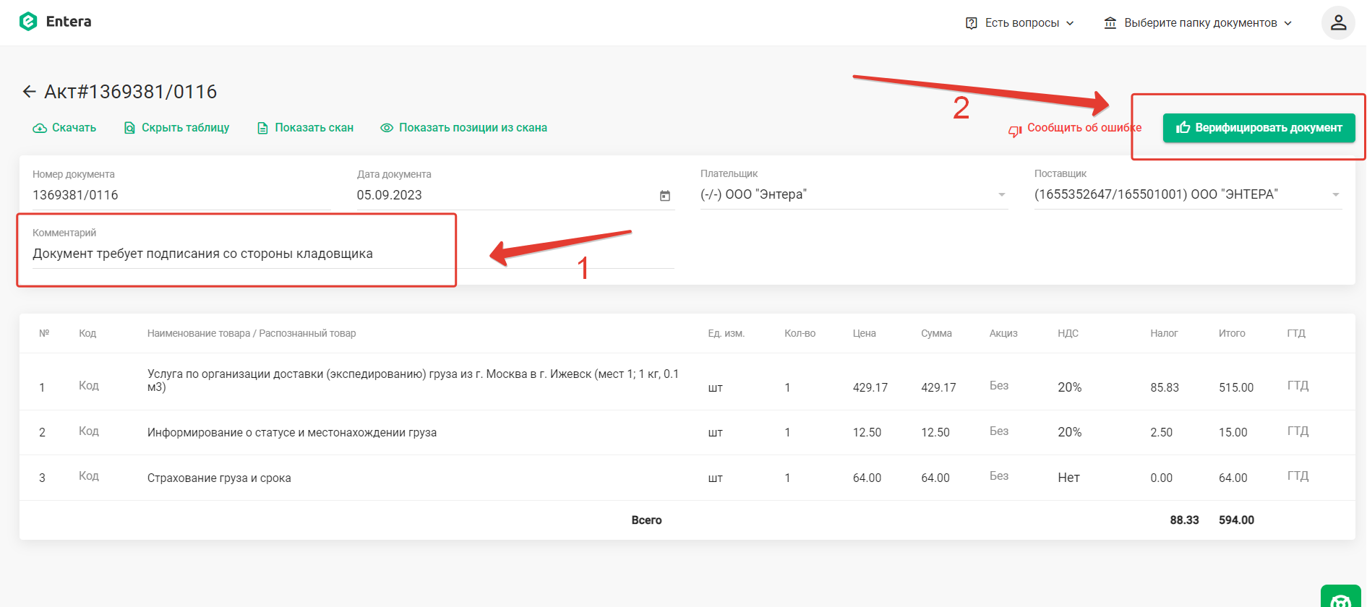
Task: Click total tax 88.33
Action: point(1184,520)
